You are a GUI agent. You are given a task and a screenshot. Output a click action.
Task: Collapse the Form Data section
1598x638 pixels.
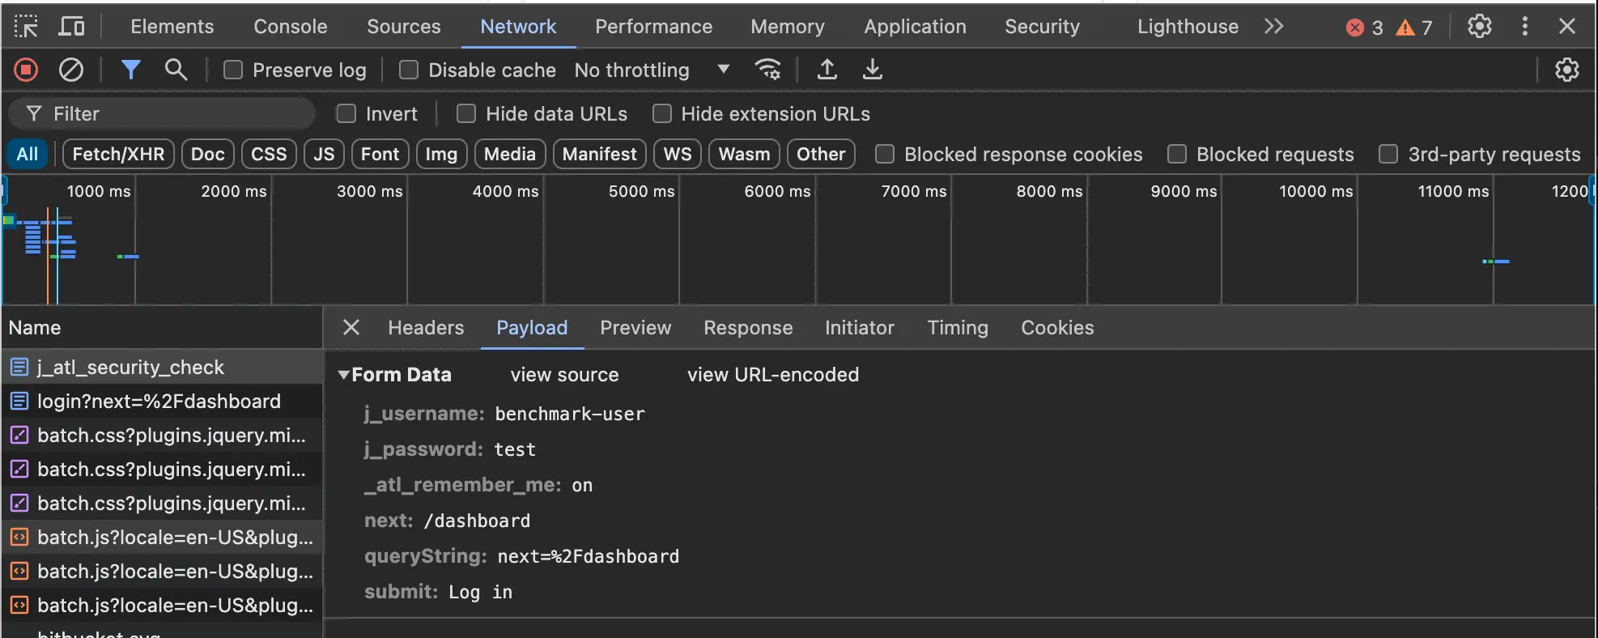point(344,375)
